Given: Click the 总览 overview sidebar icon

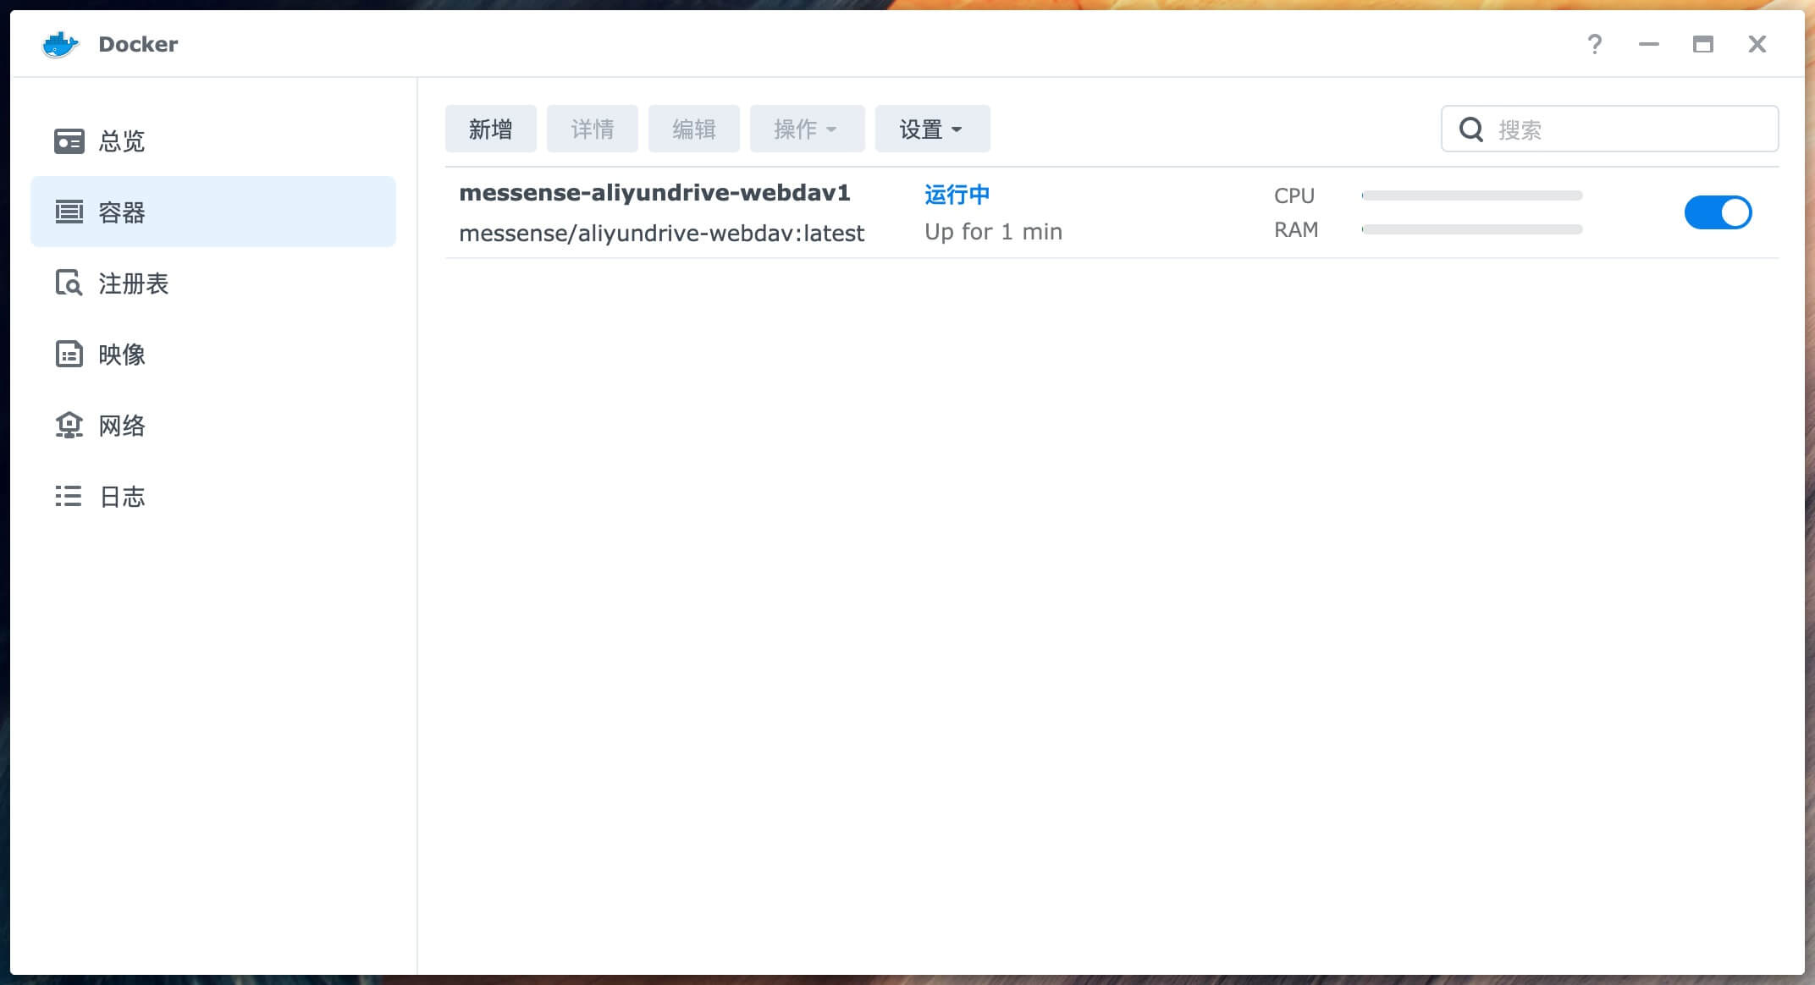Looking at the screenshot, I should pos(69,141).
